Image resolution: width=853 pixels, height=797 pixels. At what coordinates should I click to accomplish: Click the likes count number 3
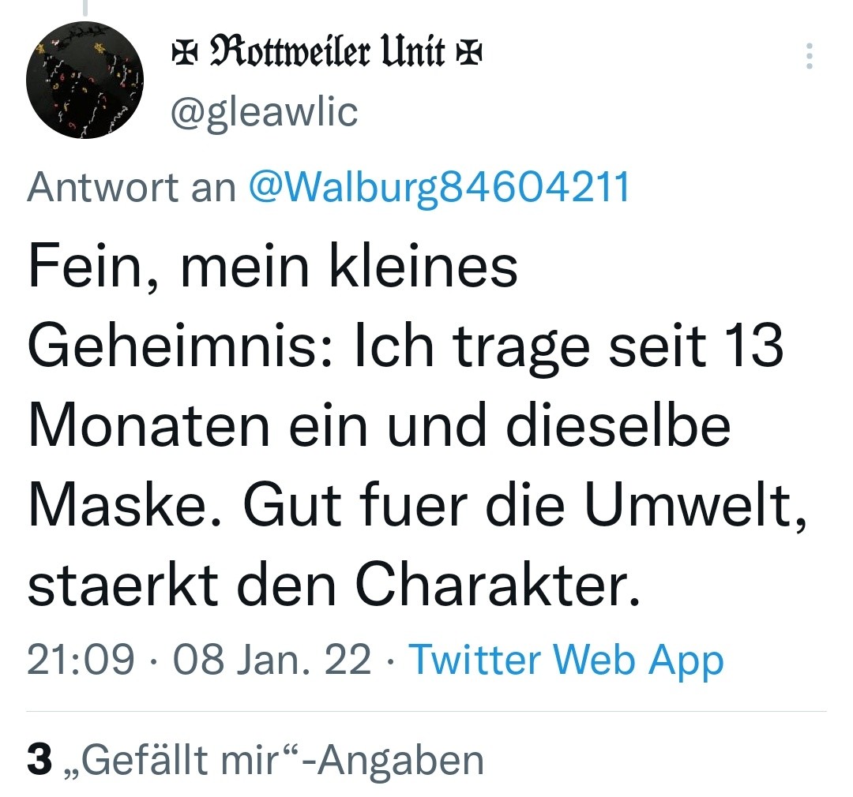(x=39, y=759)
